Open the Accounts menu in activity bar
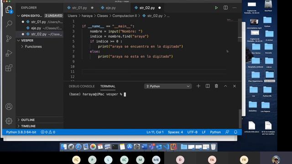This screenshot has width=292, height=164. coord(9,107)
